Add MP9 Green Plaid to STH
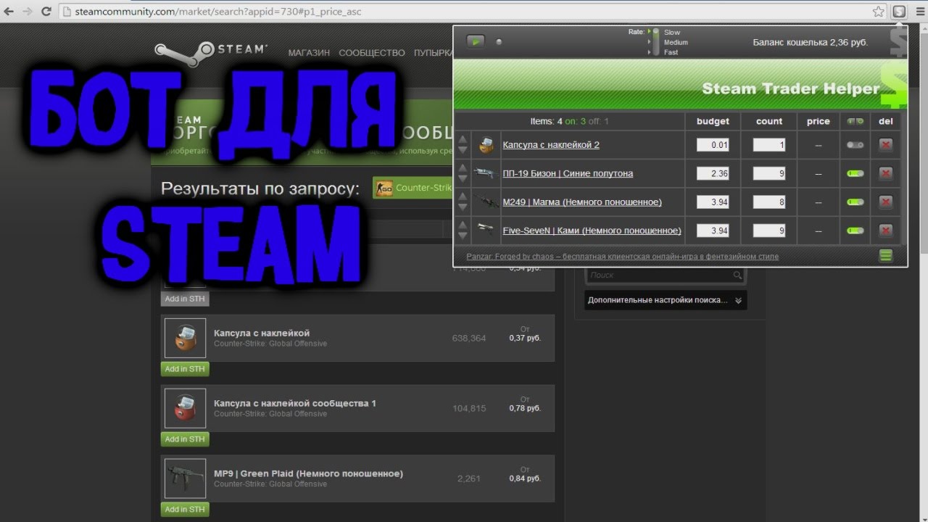Viewport: 928px width, 522px height. (185, 510)
